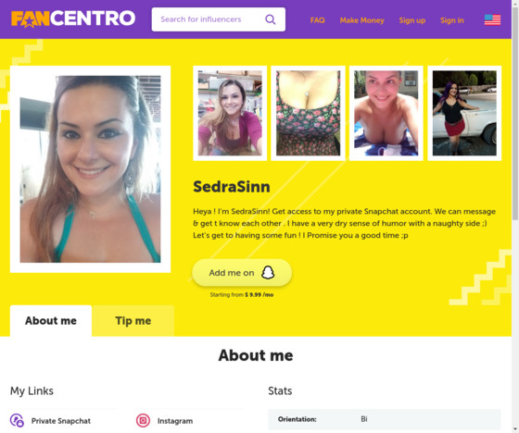
Task: Switch to the Tip me tab
Action: [x=133, y=321]
